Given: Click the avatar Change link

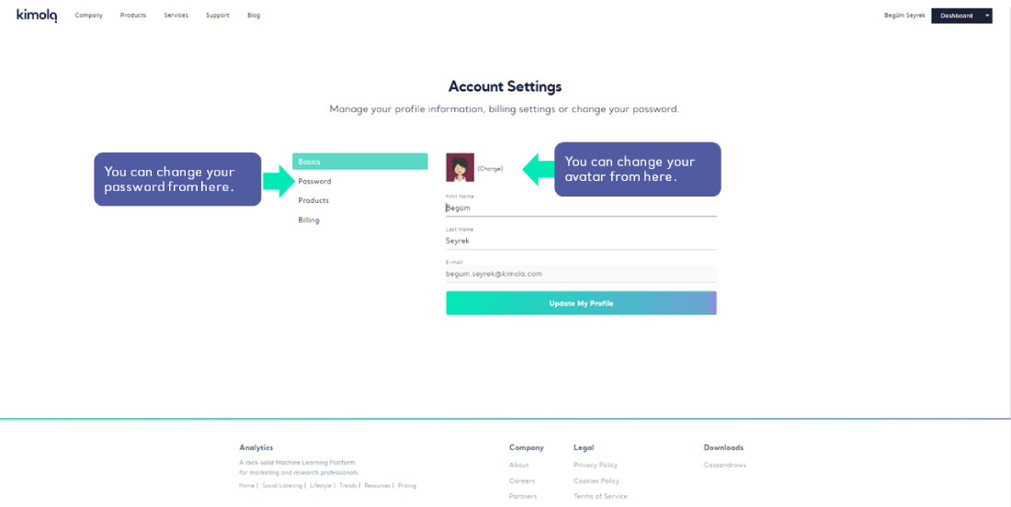Looking at the screenshot, I should pyautogui.click(x=490, y=169).
